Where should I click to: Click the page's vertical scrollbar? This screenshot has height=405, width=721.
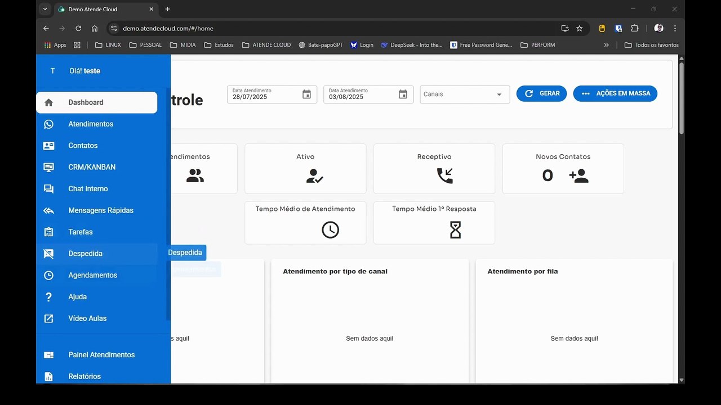pos(682,99)
